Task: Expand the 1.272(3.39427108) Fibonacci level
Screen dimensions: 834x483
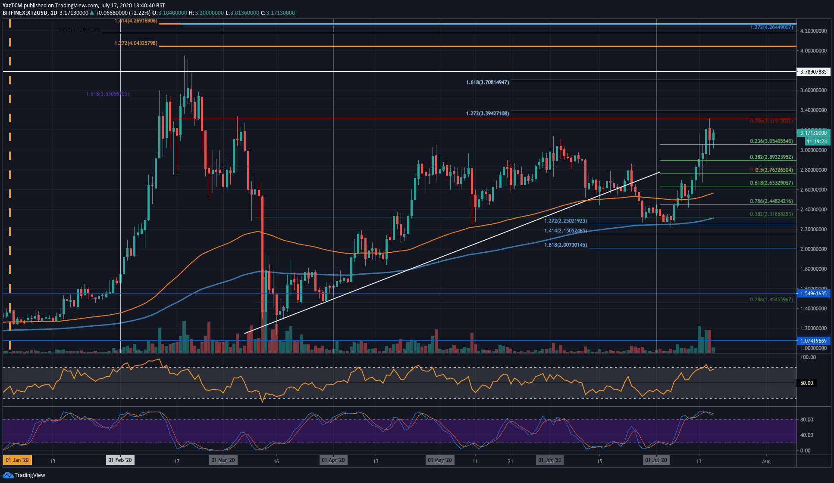Action: [x=486, y=113]
